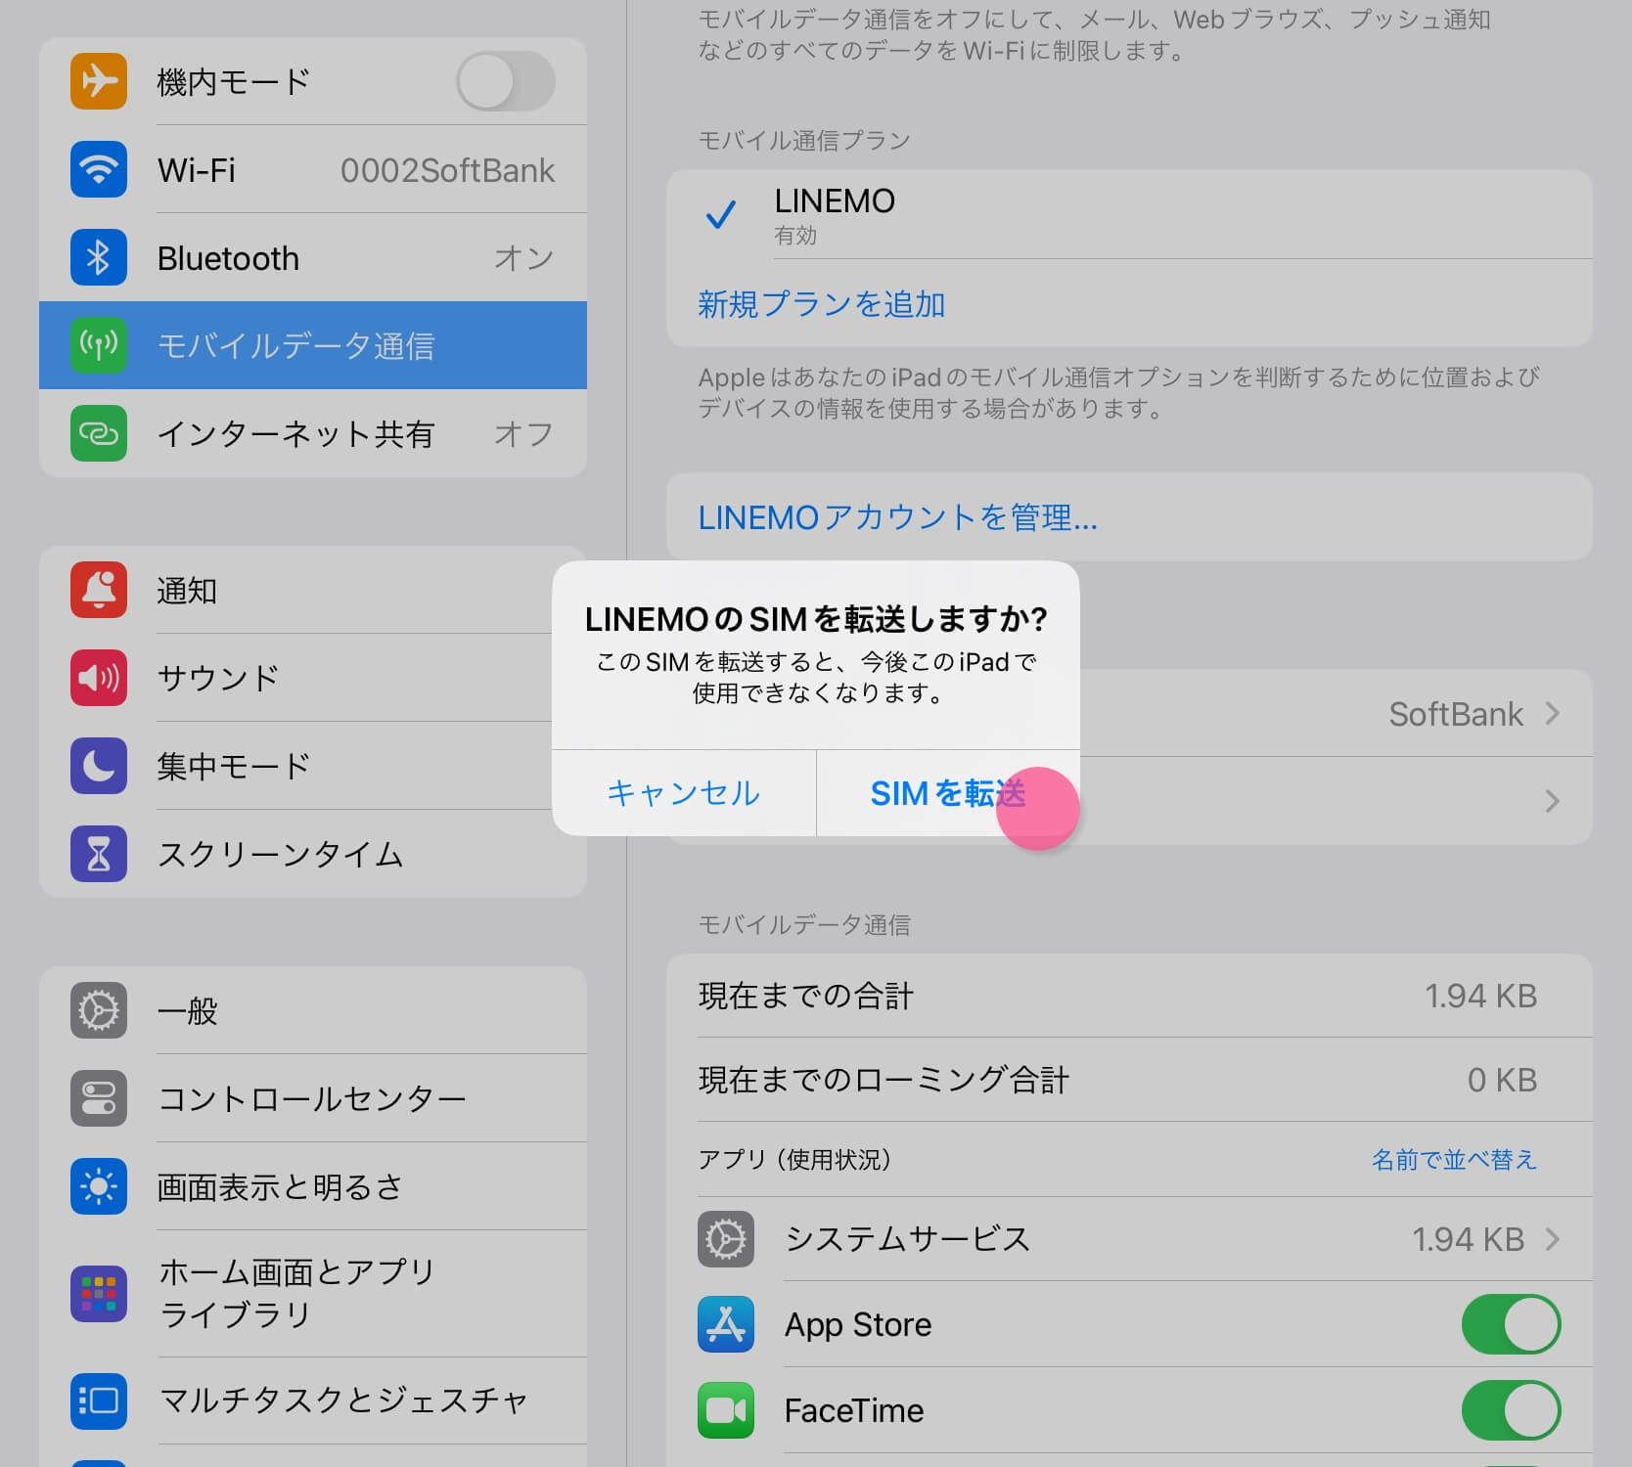Tap the Bluetooth icon in sidebar
Screen dimensions: 1632x1467
pyautogui.click(x=99, y=257)
